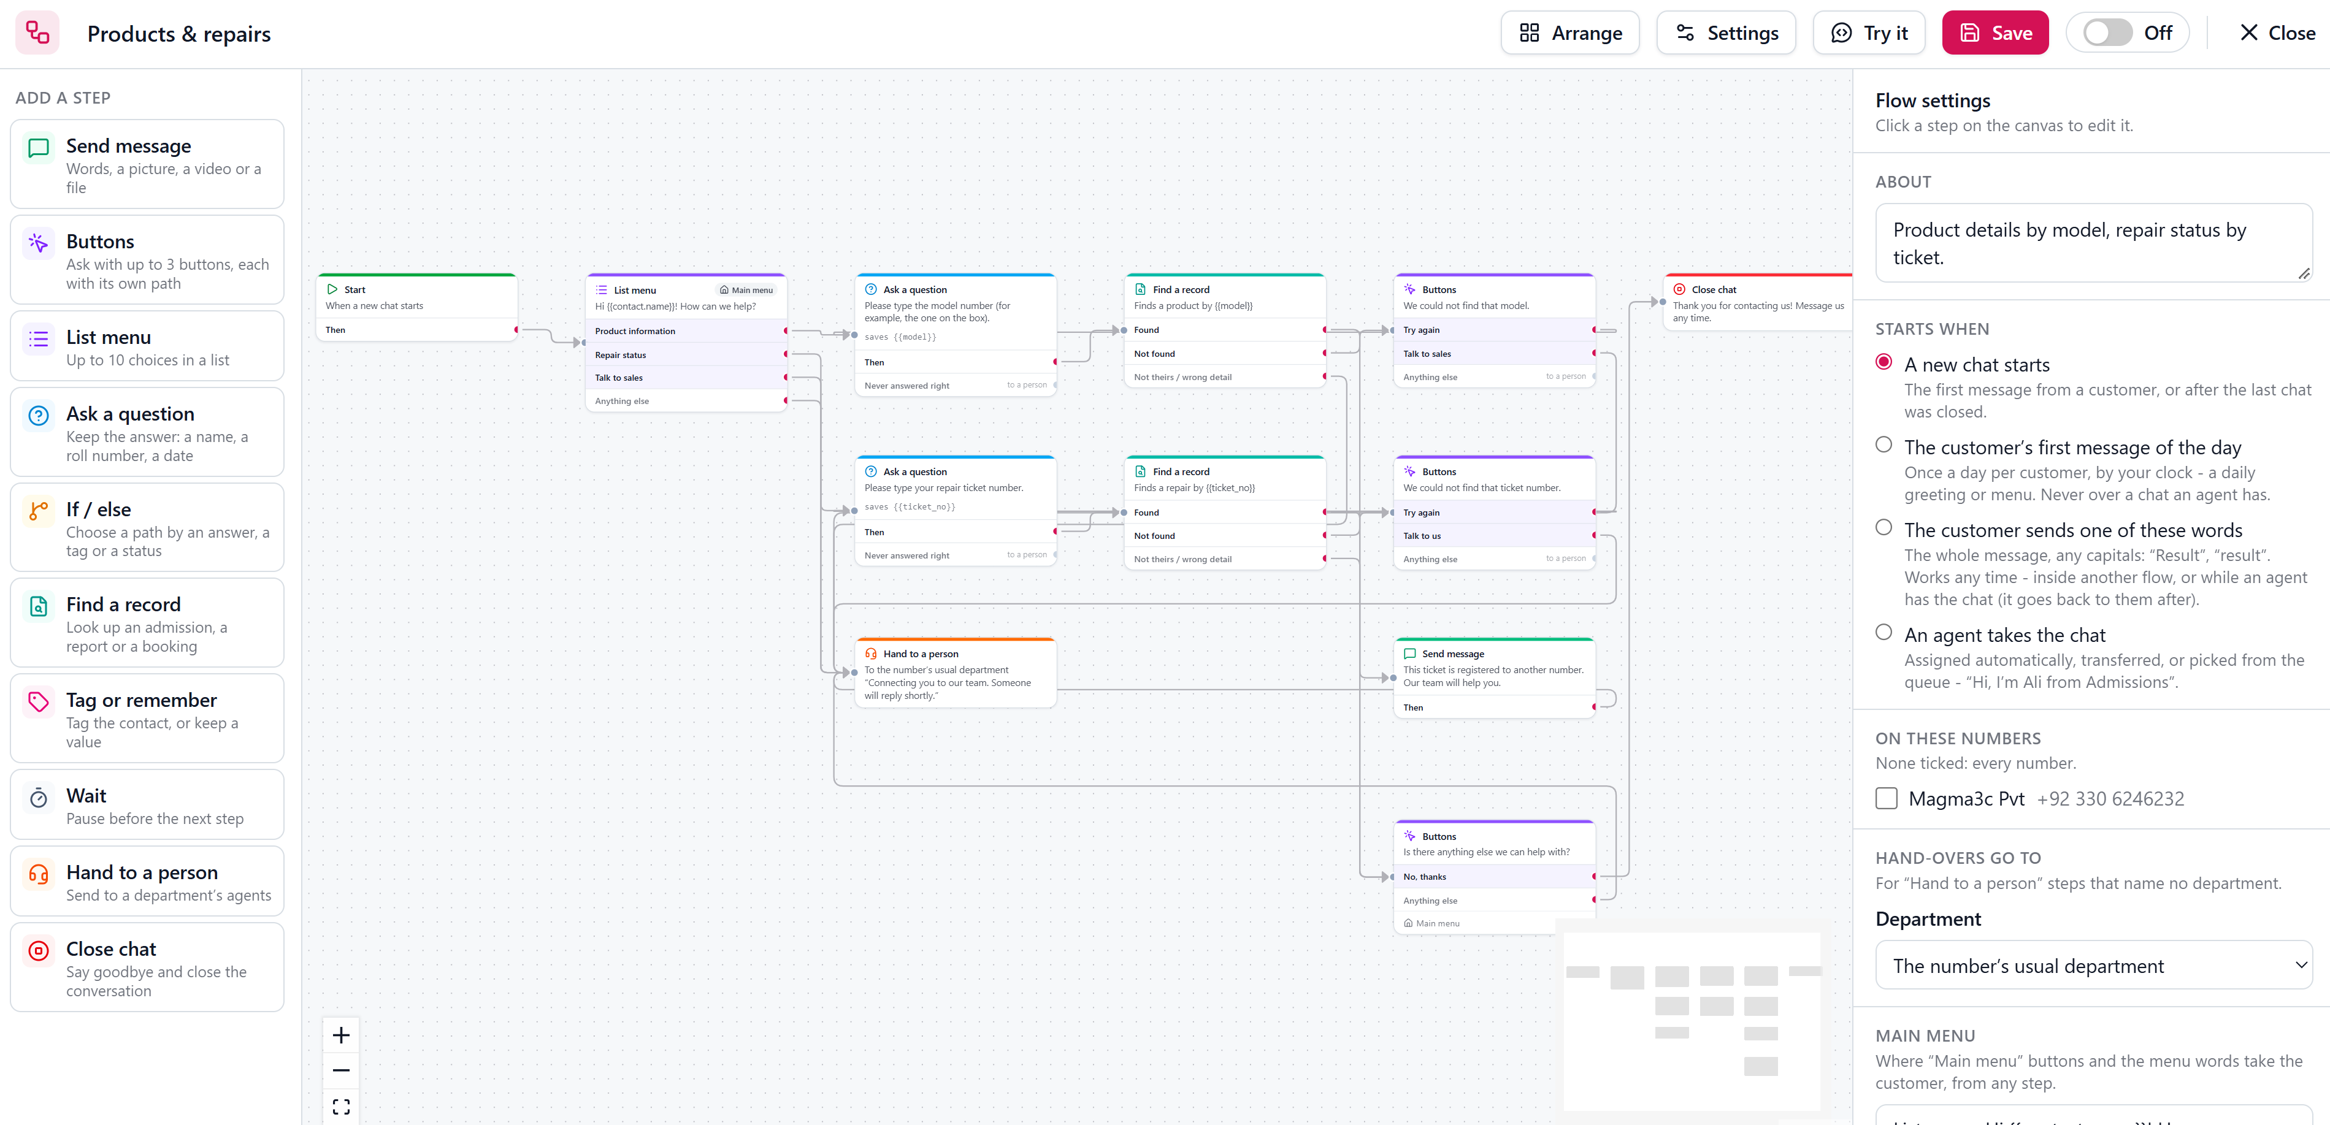Add a Hand to a person step from sidebar
Viewport: 2330px width, 1125px height.
pyautogui.click(x=147, y=882)
